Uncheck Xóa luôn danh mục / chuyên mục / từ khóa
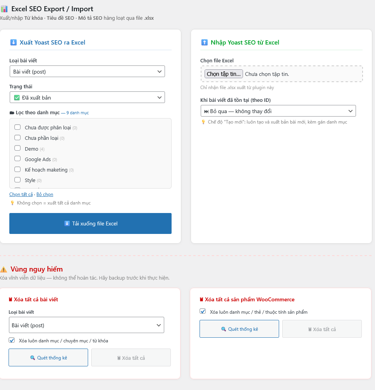 (12, 340)
